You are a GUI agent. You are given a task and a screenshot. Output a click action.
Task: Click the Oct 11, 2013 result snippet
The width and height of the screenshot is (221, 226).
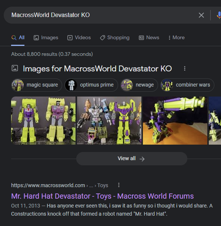click(112, 210)
